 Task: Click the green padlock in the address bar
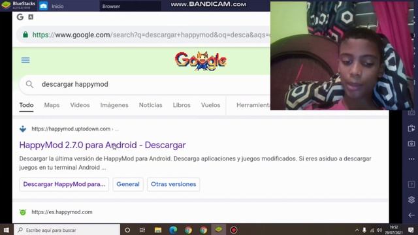pyautogui.click(x=25, y=35)
